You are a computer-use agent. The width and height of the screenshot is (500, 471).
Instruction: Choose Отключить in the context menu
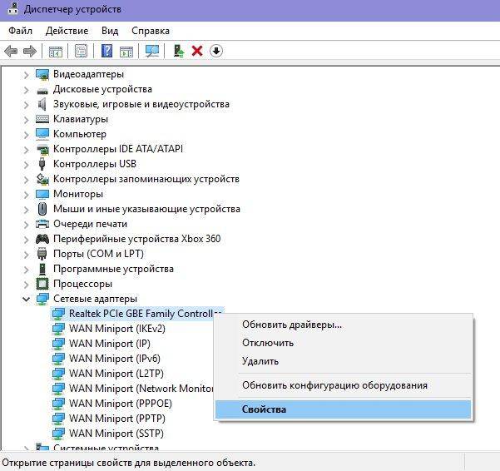(x=267, y=343)
